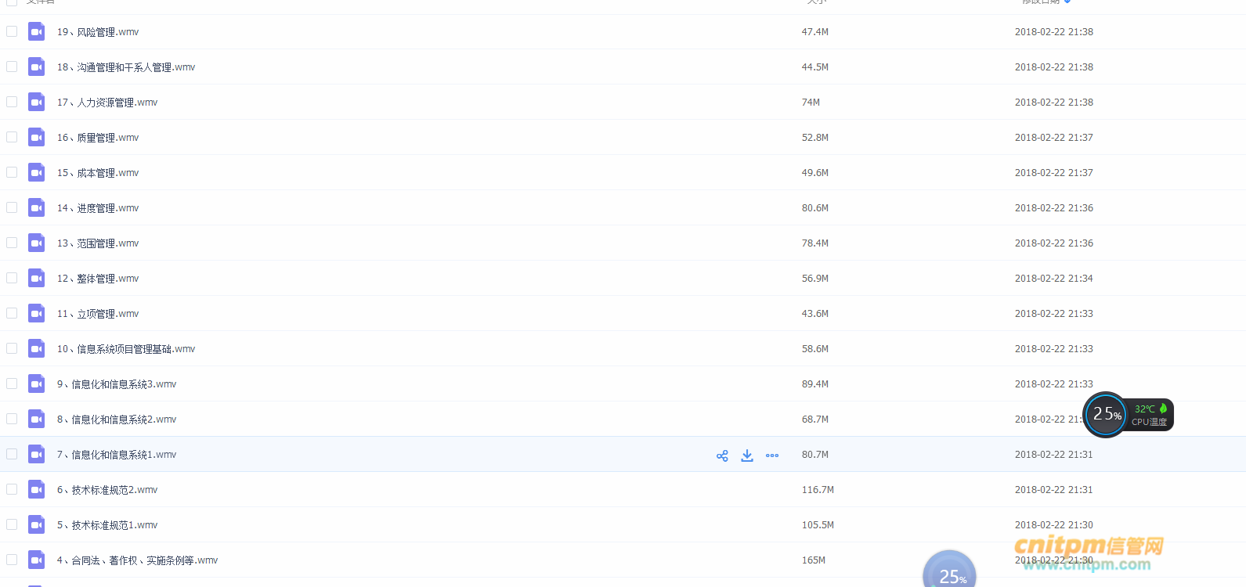The width and height of the screenshot is (1246, 587).
Task: Click the video file icon for 14、进度管理.wmv
Action: tap(36, 208)
